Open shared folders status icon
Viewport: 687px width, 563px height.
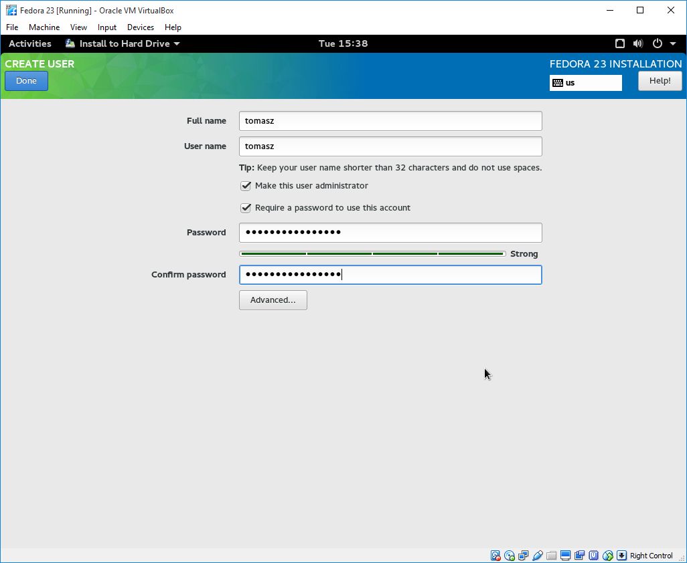[x=552, y=556]
